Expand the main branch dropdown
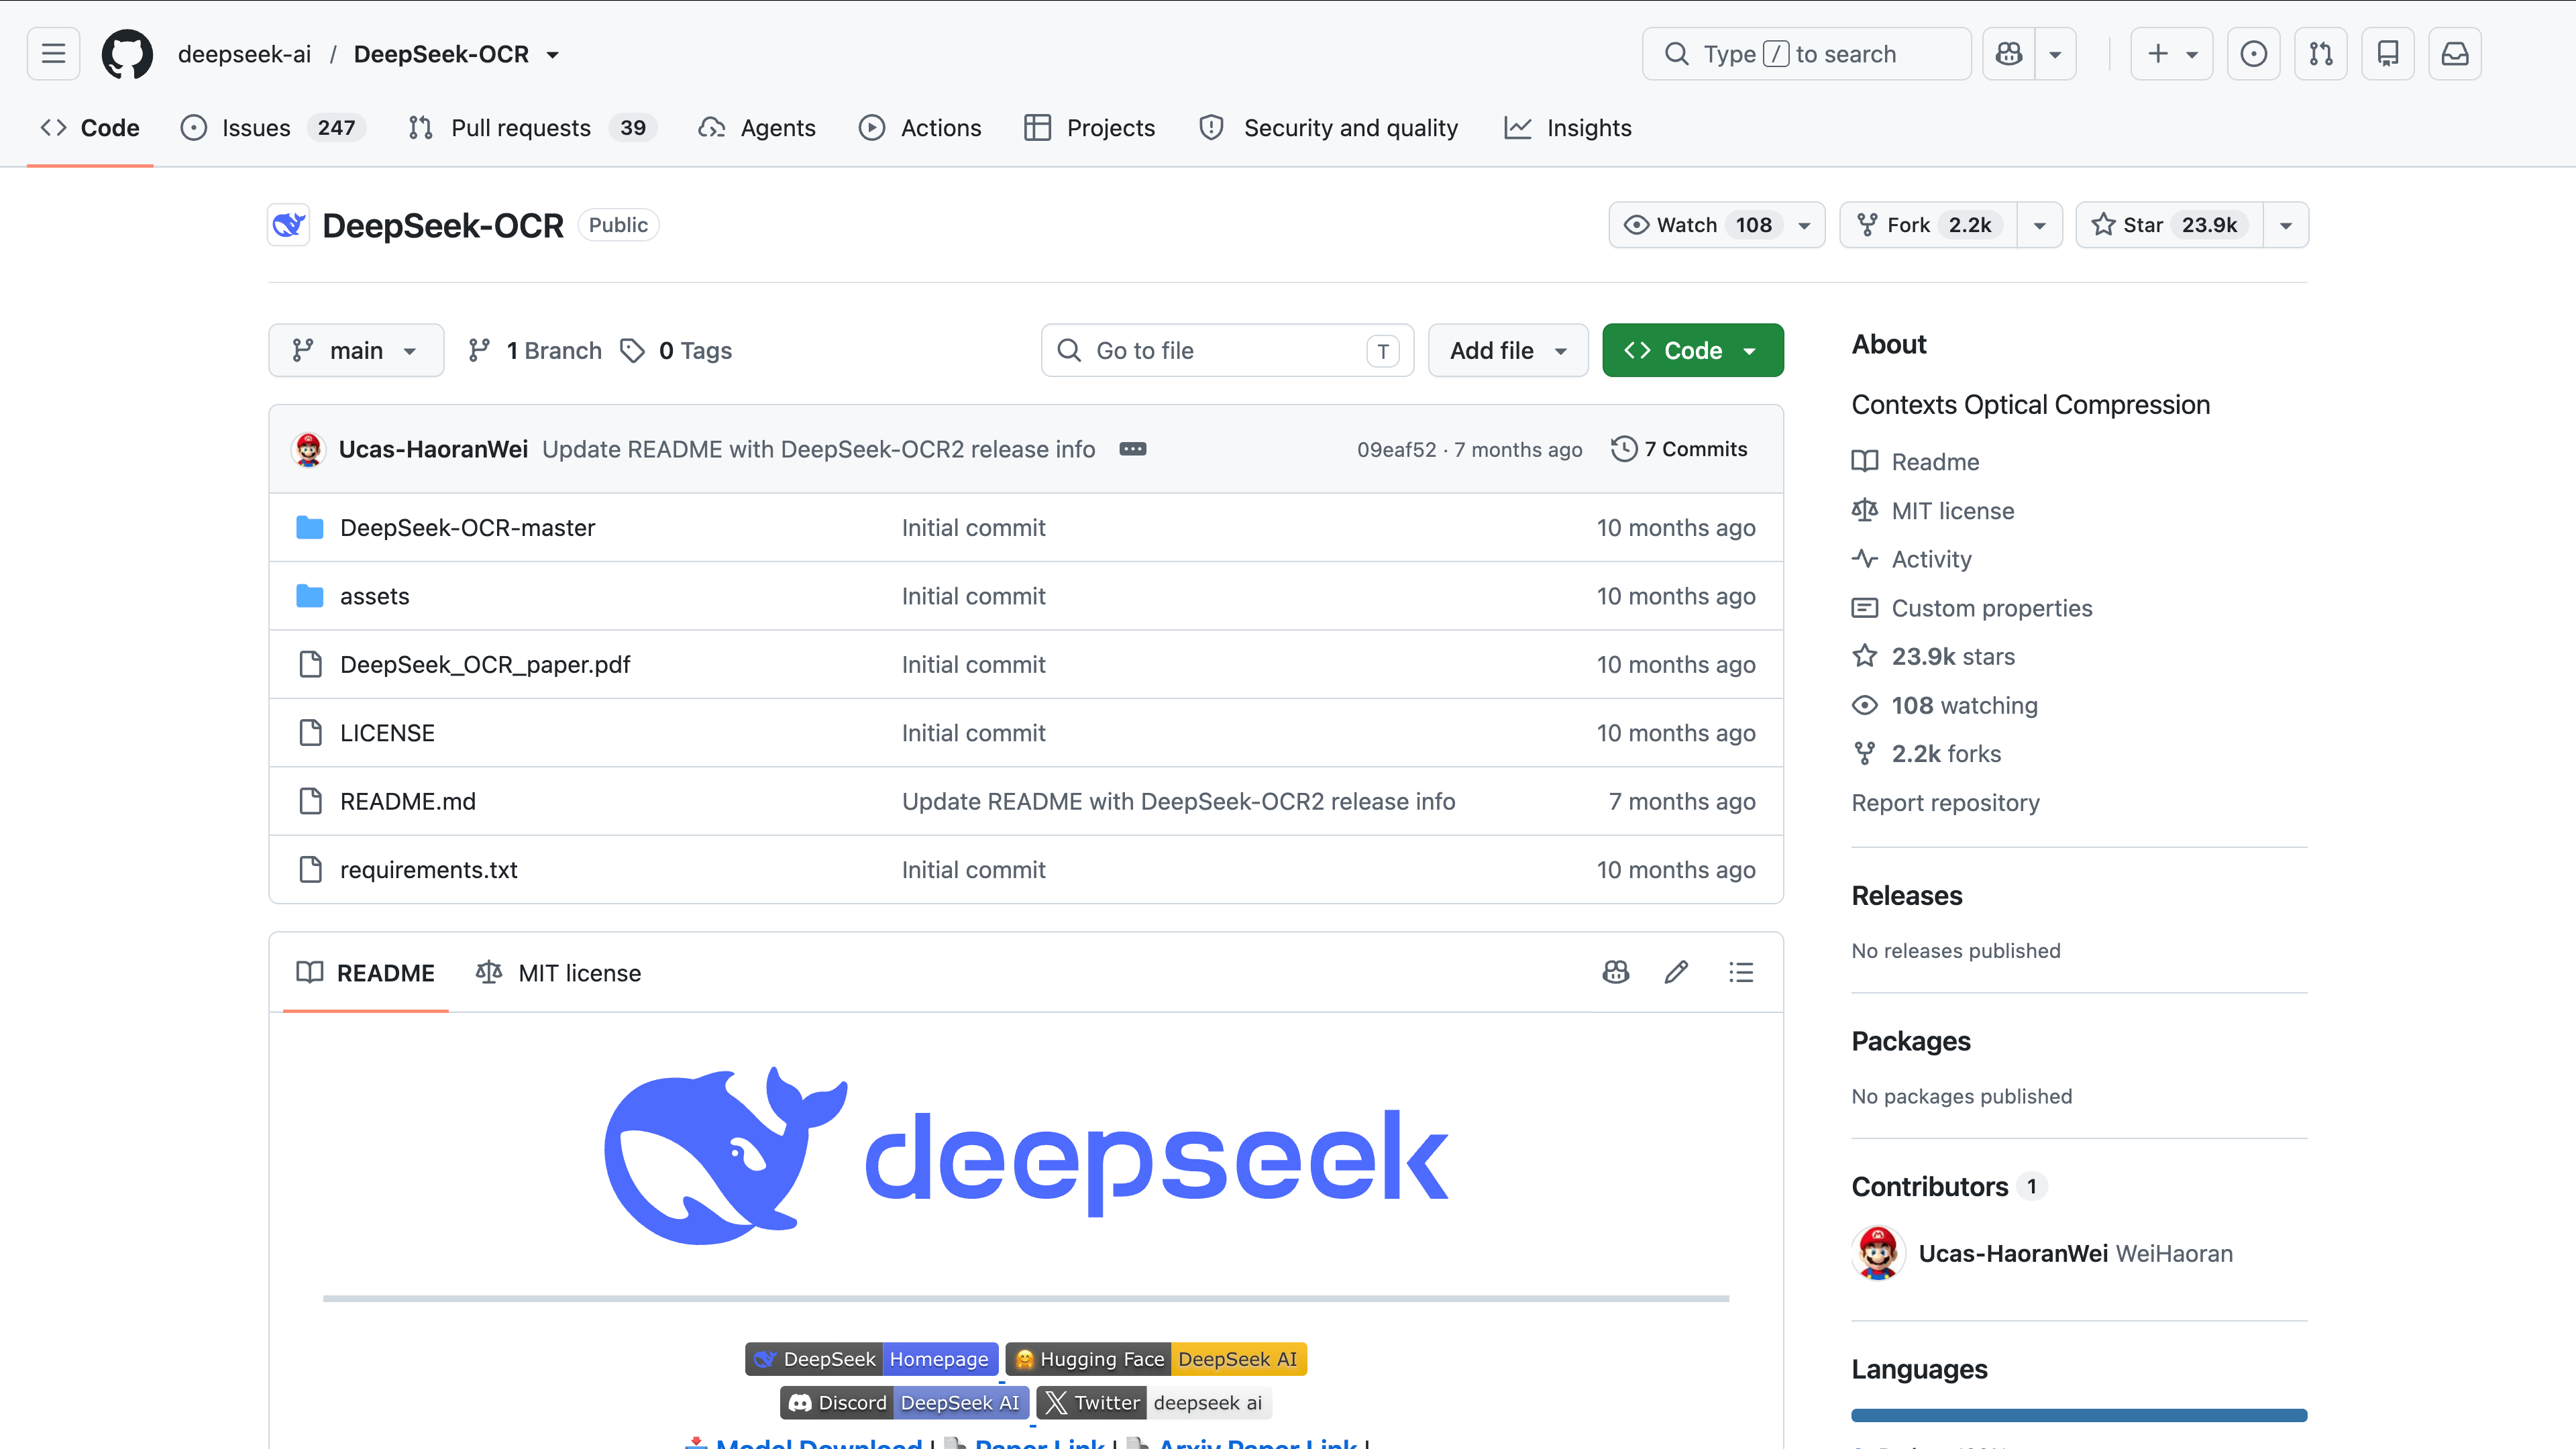 356,350
